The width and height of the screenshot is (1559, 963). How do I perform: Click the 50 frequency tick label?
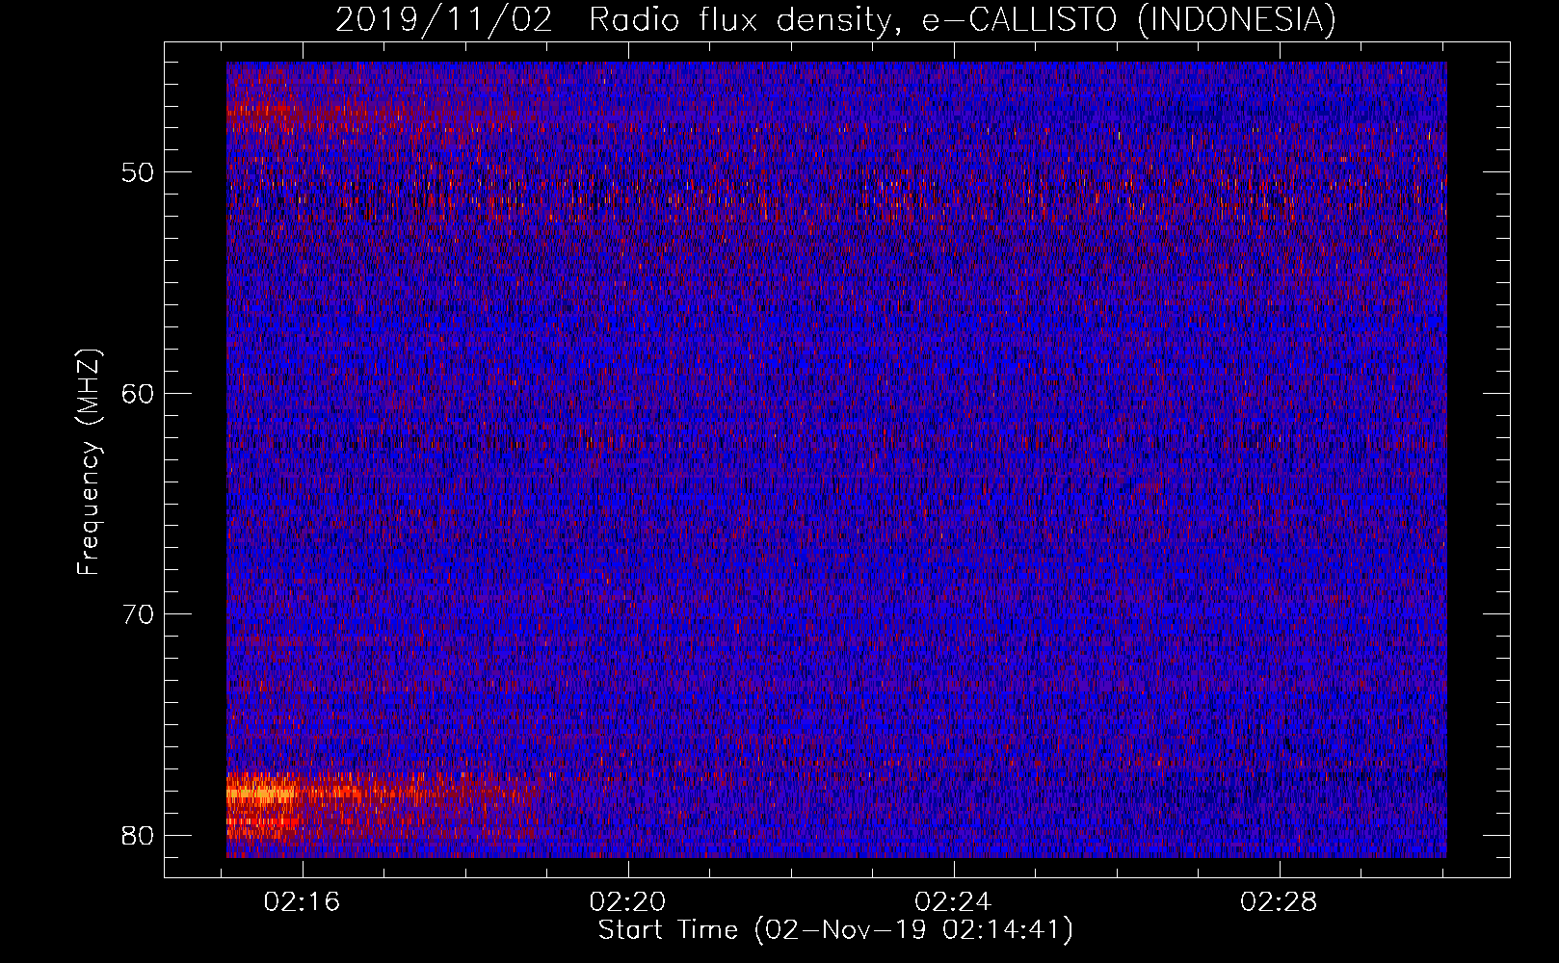pos(137,173)
